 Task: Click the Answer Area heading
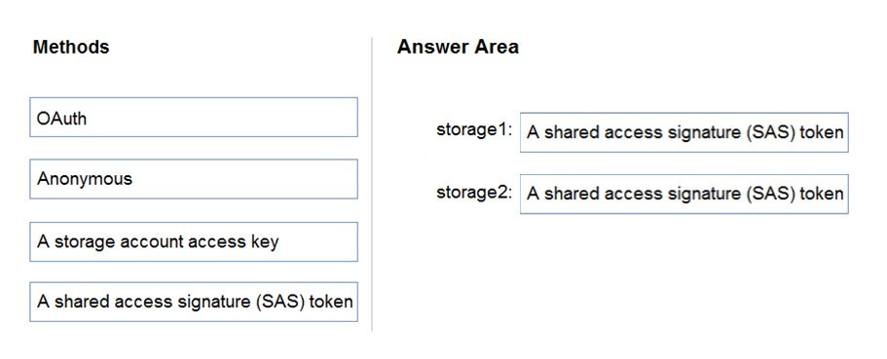pyautogui.click(x=458, y=47)
